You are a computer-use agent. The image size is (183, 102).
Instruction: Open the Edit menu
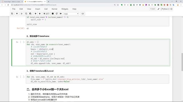click(x=21, y=9)
